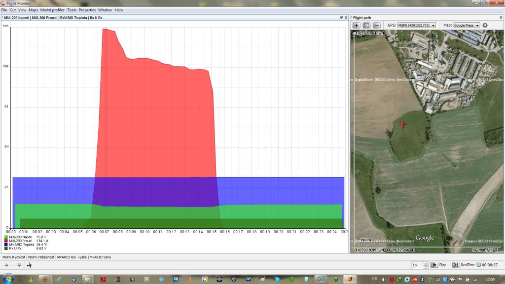
Task: Open the Model profiles menu
Action: click(x=52, y=10)
